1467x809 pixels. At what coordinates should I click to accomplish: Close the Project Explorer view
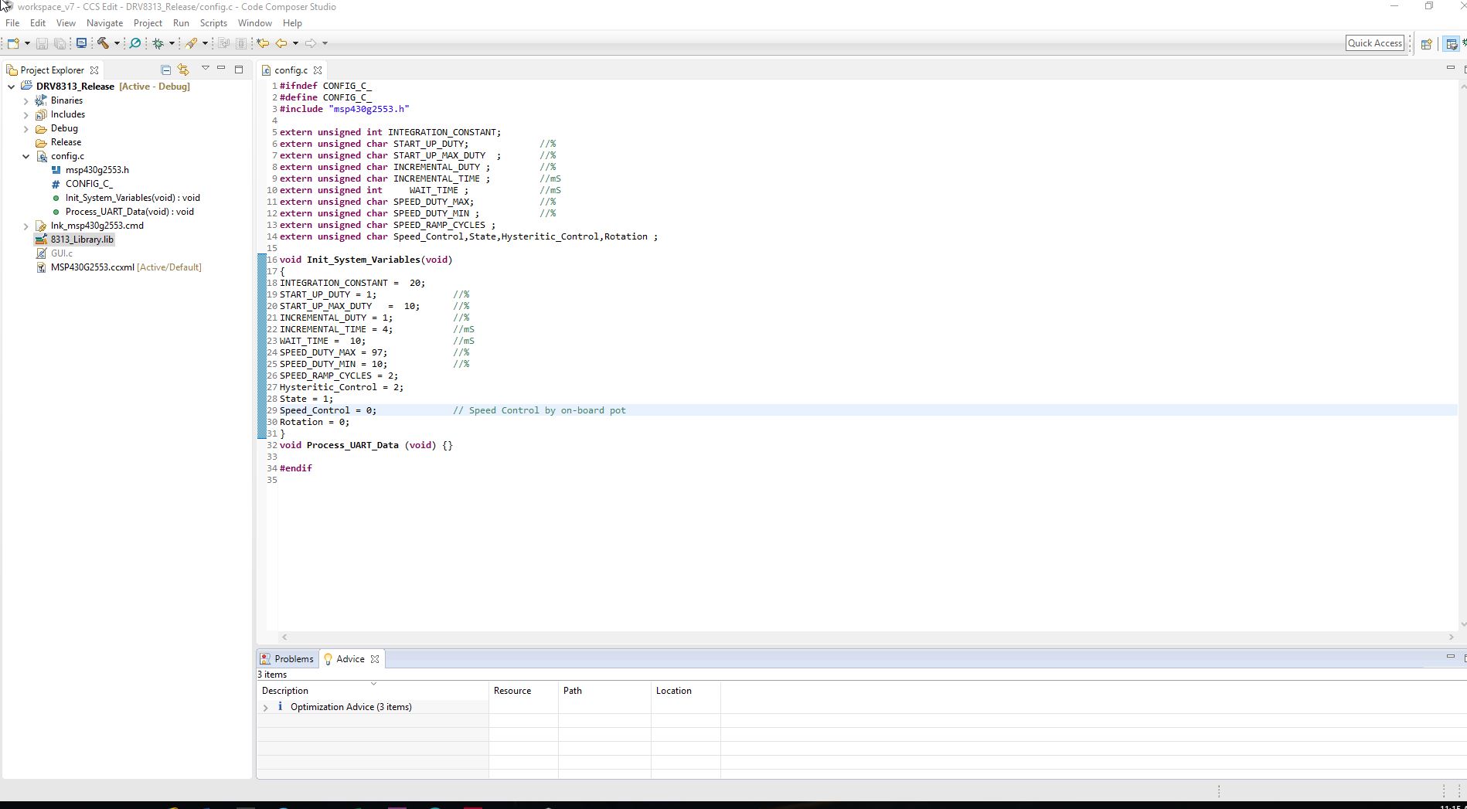[94, 70]
